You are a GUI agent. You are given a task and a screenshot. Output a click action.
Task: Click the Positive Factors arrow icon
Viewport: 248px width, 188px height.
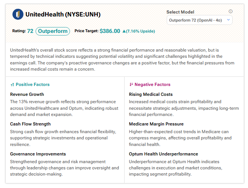pos(12,84)
